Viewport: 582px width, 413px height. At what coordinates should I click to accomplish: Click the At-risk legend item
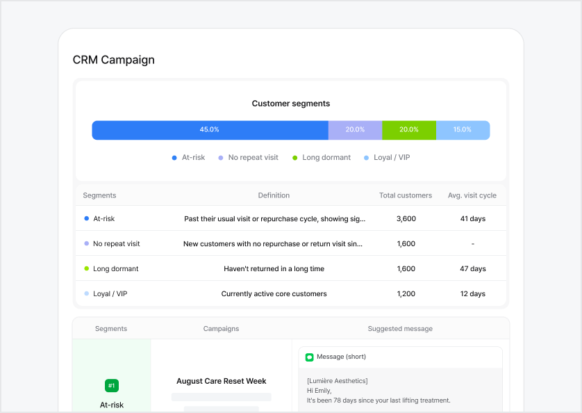pos(188,158)
